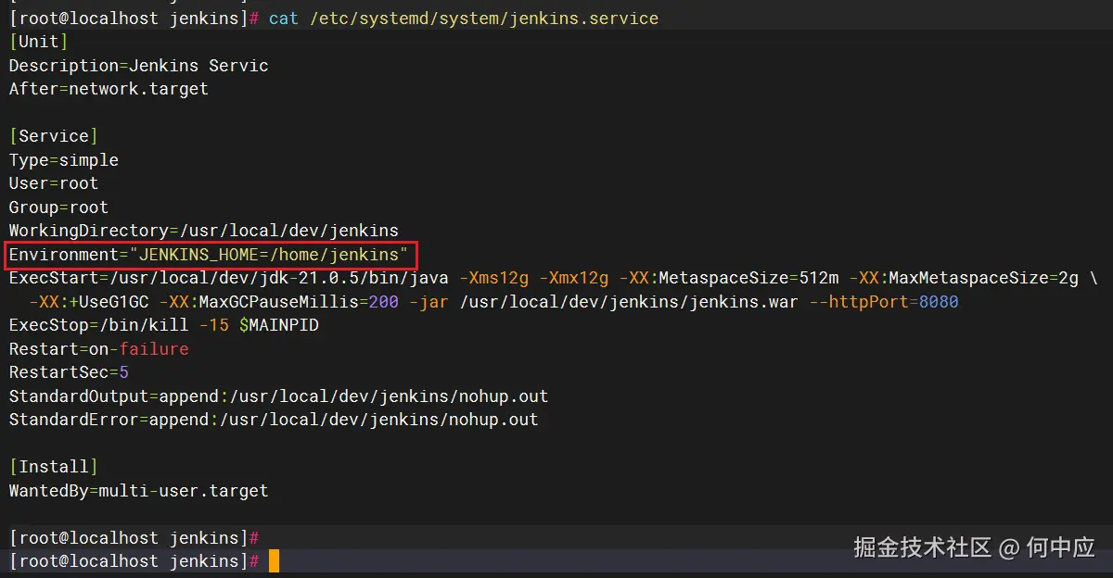Click the StandardError=append nohup.out line
1113x578 pixels.
(274, 420)
